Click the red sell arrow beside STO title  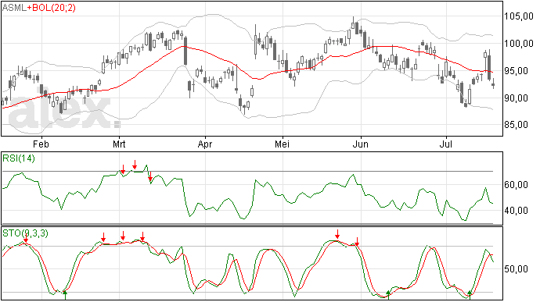point(26,238)
